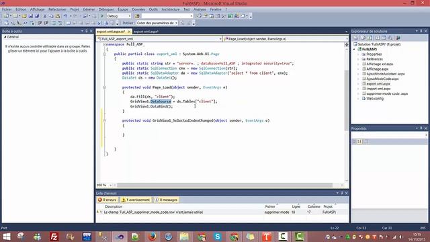
Task: Close the export xml.aspx.cs tab
Action: pos(129,32)
